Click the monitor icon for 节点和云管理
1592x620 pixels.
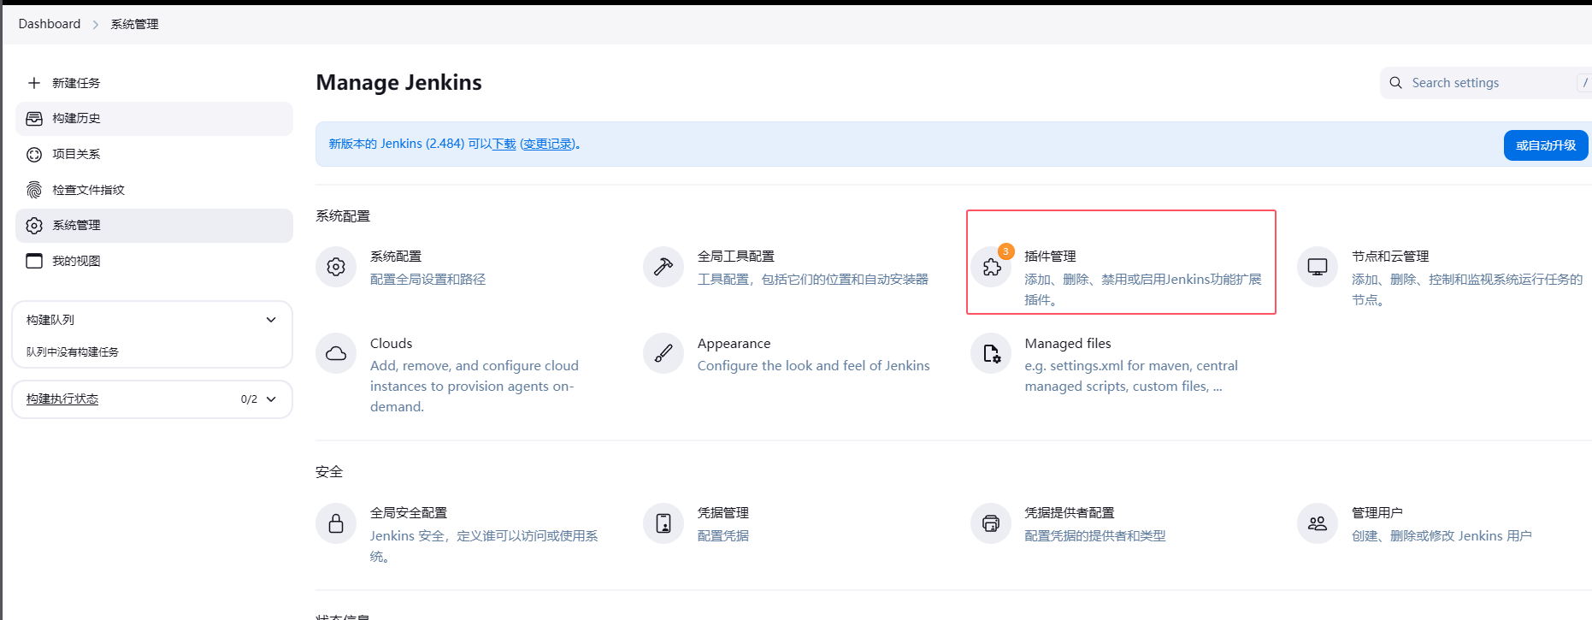tap(1318, 267)
